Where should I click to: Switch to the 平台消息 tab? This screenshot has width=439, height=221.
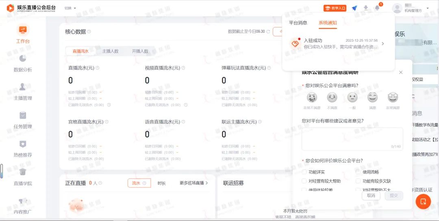298,23
